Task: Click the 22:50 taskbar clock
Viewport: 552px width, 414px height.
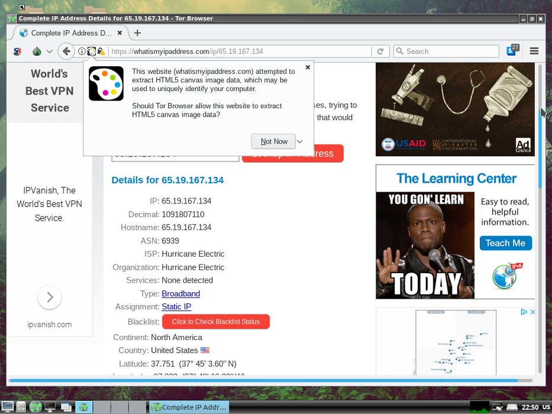Action: click(x=530, y=407)
